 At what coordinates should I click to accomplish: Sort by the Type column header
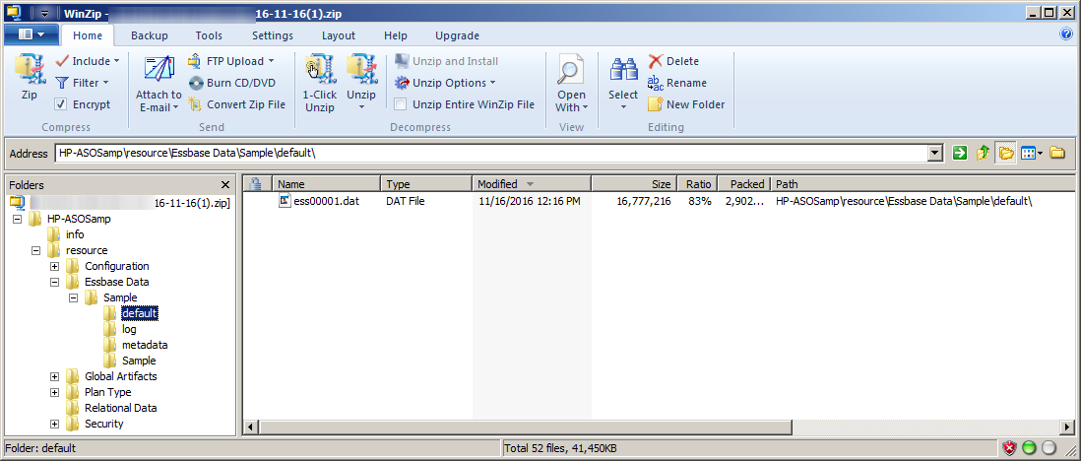click(426, 184)
